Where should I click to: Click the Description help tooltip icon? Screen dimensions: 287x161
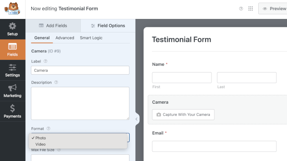click(x=56, y=82)
